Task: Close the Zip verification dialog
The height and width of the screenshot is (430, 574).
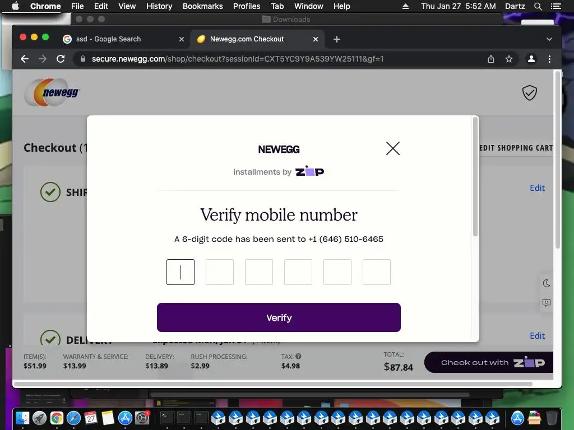Action: click(x=393, y=148)
